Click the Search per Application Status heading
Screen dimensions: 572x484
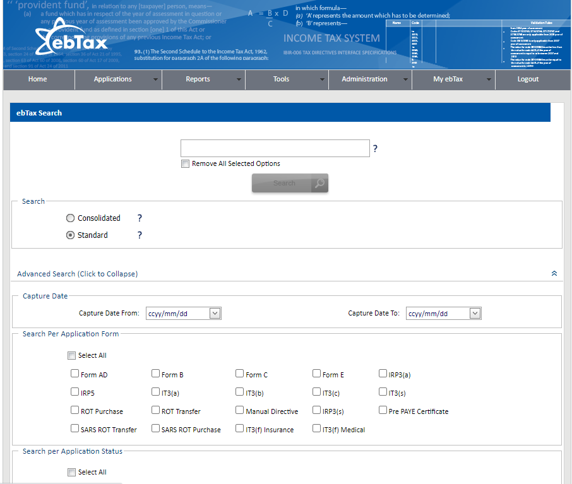(x=73, y=452)
